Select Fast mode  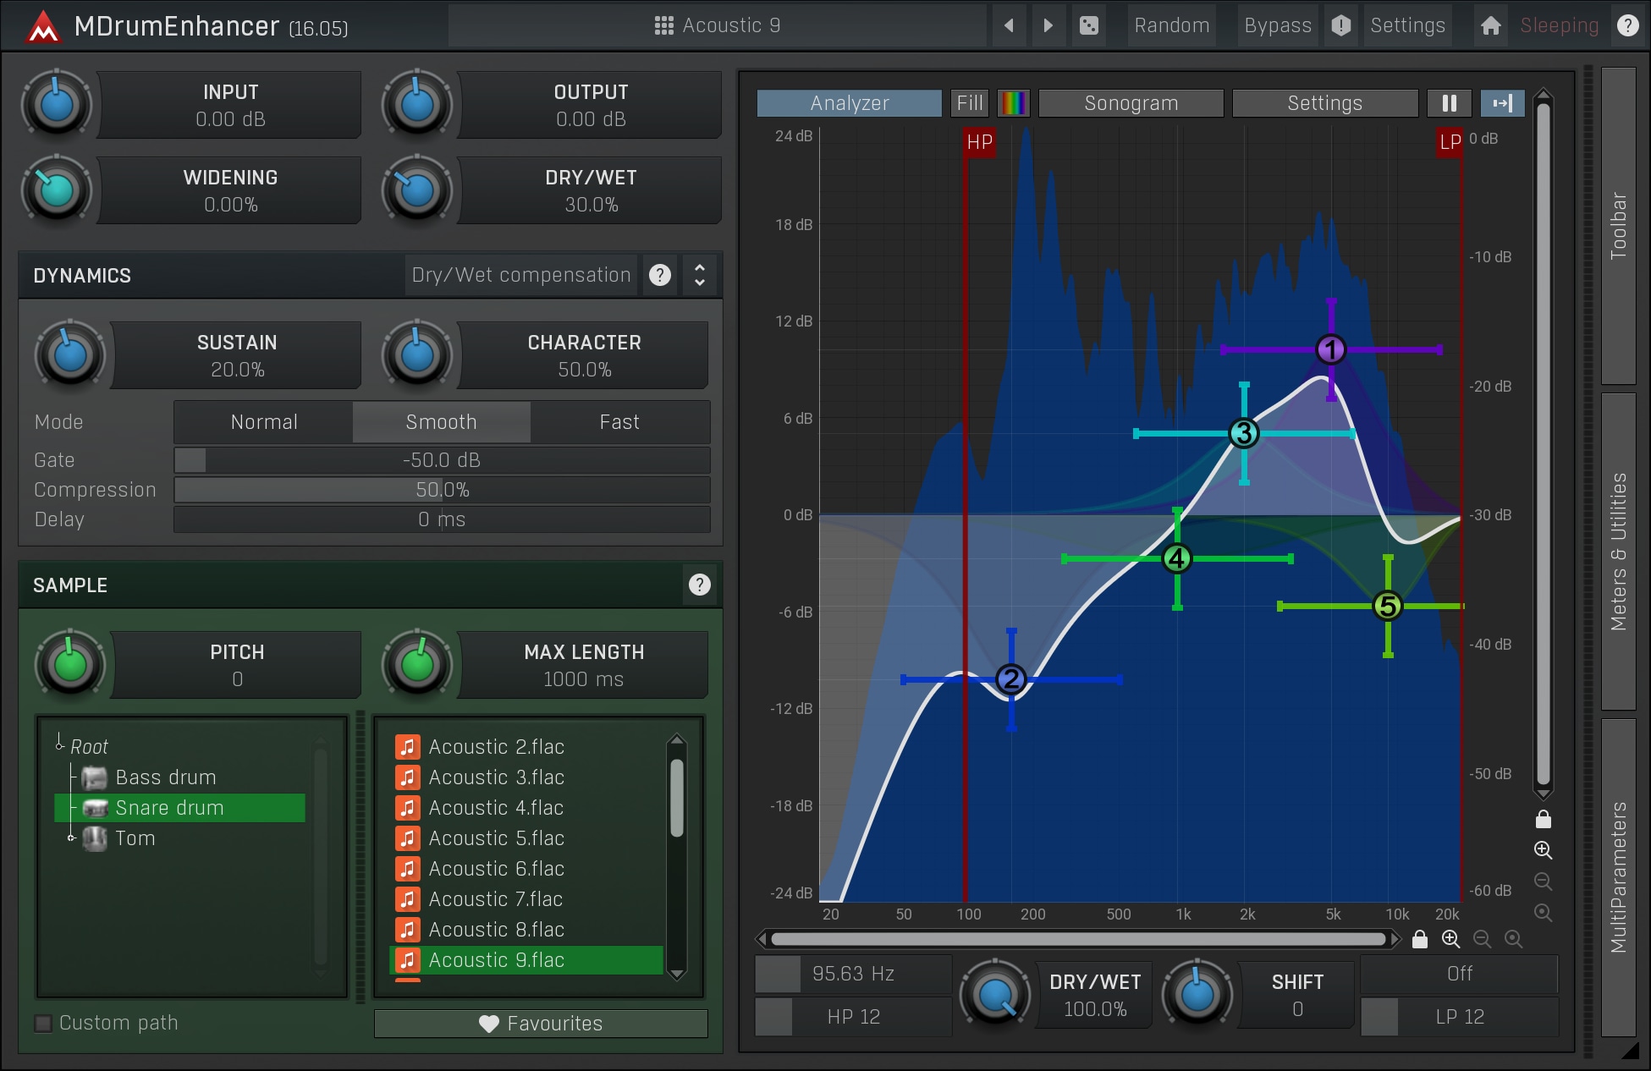click(x=620, y=422)
